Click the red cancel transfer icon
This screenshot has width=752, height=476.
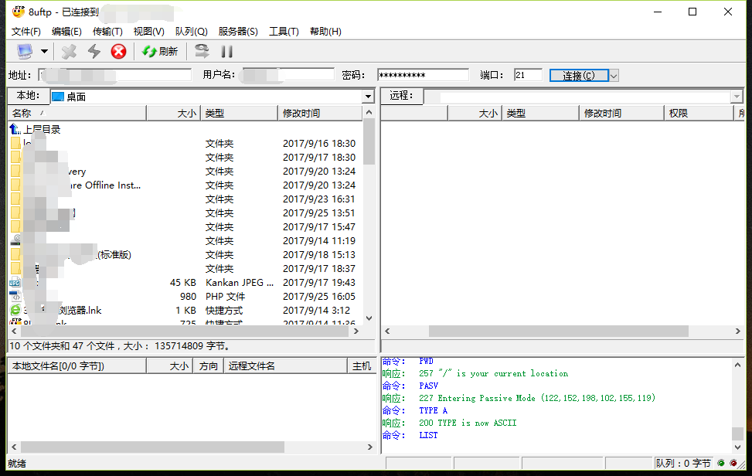(118, 51)
